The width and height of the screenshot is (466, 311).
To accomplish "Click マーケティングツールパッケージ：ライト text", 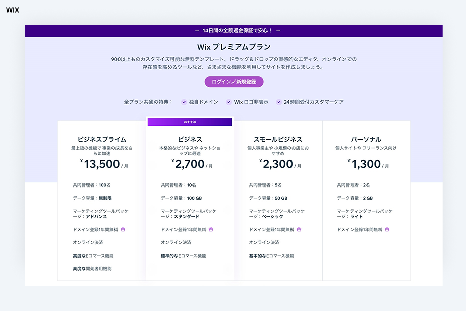I will [x=365, y=214].
